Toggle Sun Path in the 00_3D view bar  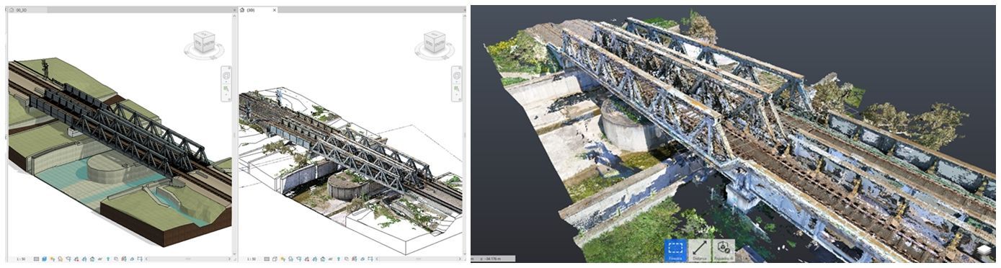point(53,259)
